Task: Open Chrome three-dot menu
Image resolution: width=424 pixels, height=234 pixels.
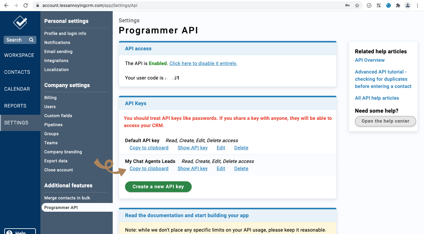Action: [417, 5]
